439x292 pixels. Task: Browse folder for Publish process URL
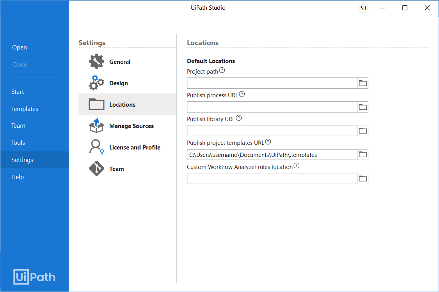pyautogui.click(x=363, y=107)
